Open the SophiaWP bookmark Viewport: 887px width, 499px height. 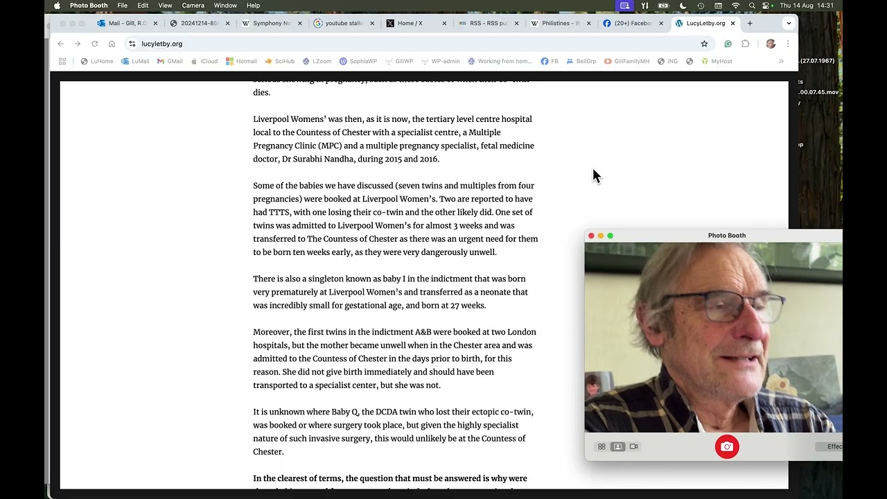point(358,61)
